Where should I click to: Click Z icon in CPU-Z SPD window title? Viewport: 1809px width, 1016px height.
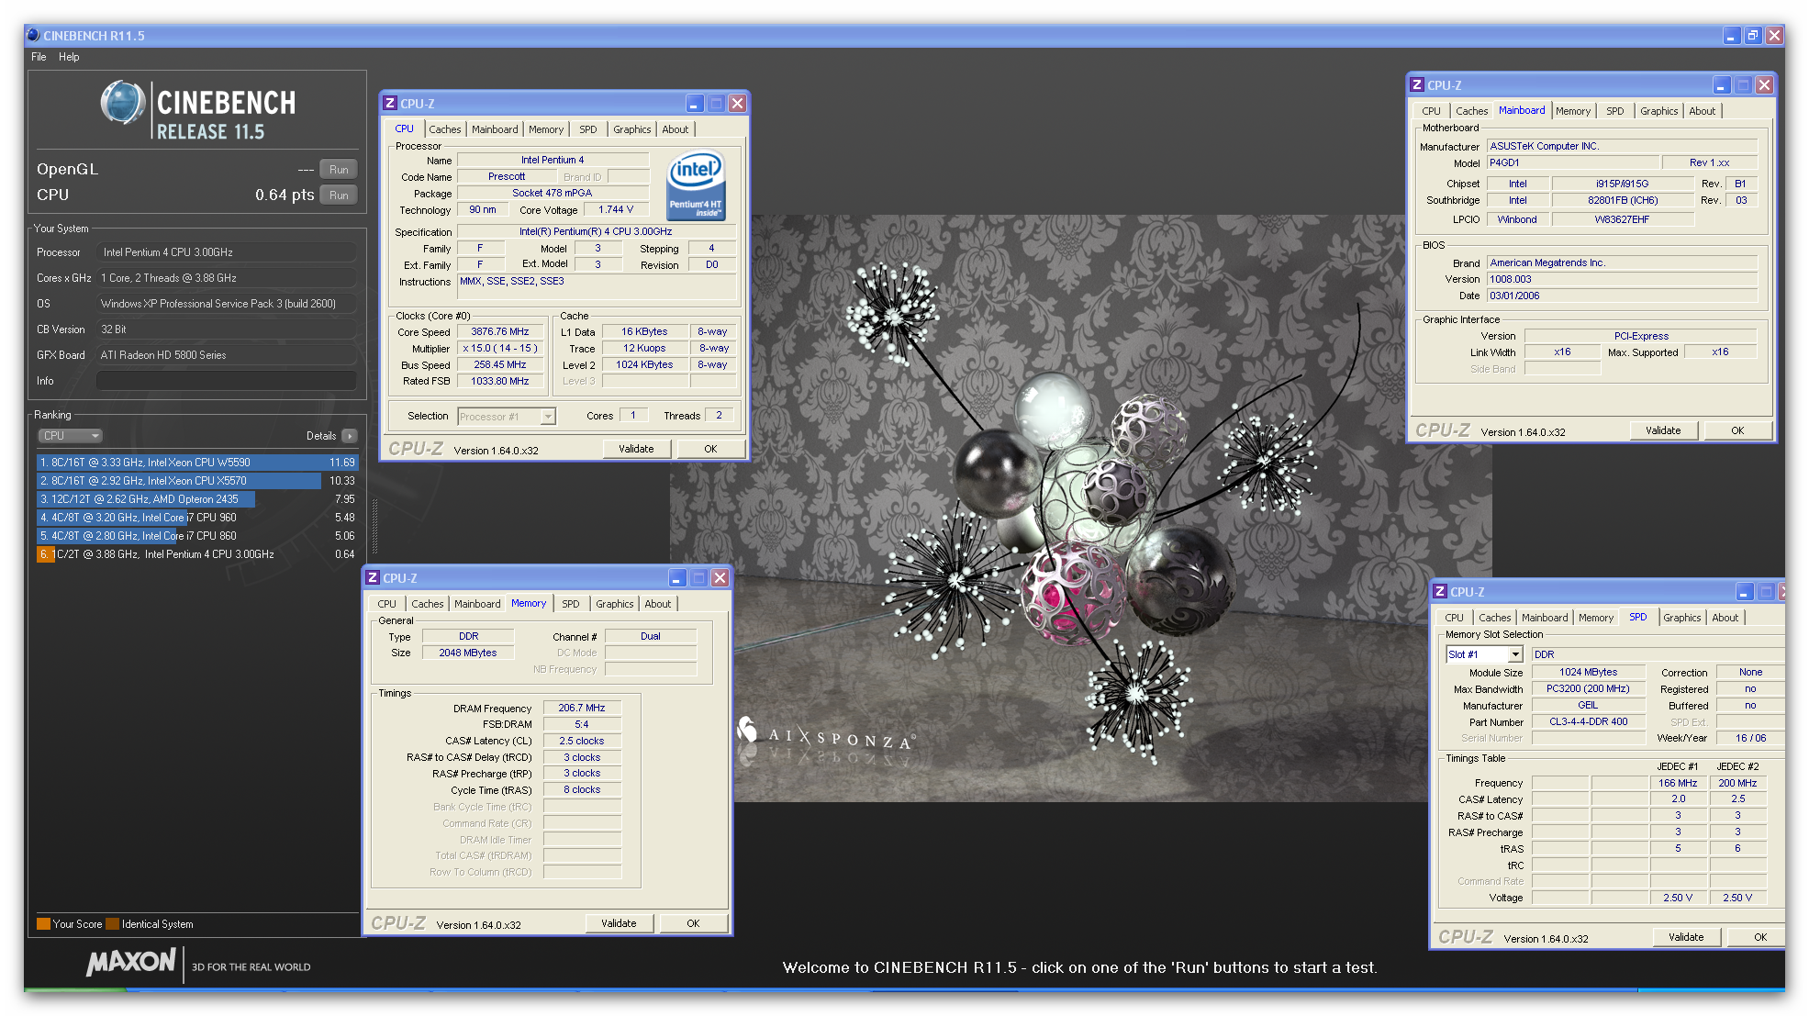coord(1440,592)
